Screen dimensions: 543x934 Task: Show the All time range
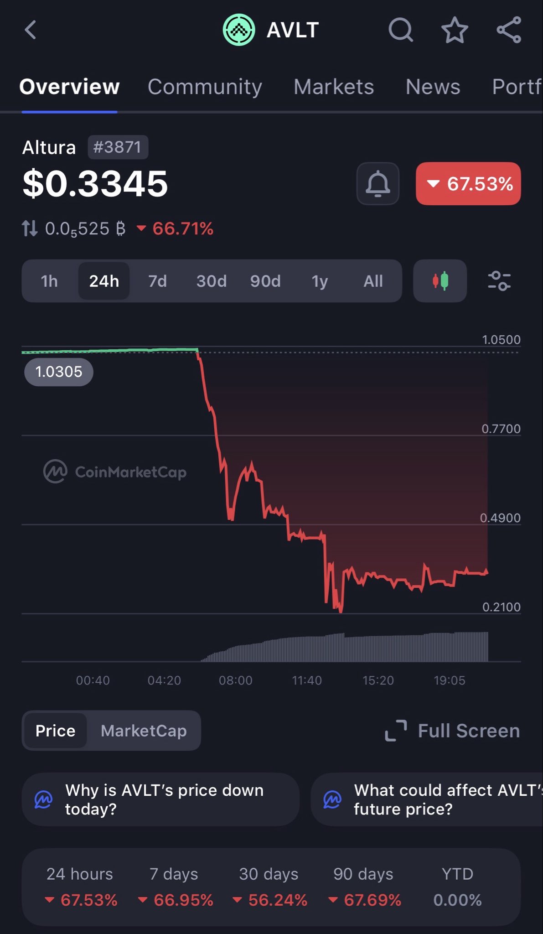pos(373,281)
